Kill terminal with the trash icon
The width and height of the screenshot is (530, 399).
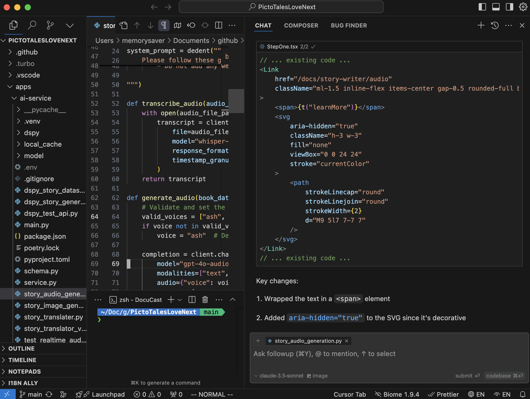tap(205, 300)
